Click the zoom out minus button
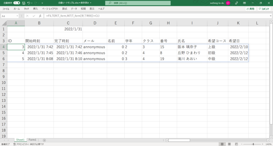 [x=242, y=144]
